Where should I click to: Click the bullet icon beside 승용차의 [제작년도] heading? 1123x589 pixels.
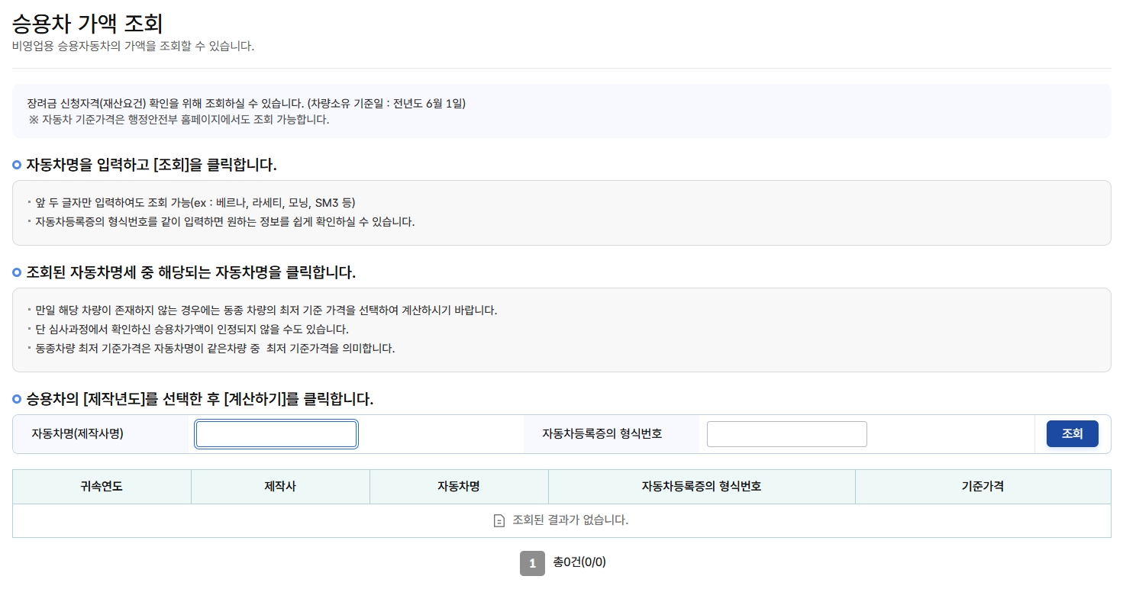[17, 399]
